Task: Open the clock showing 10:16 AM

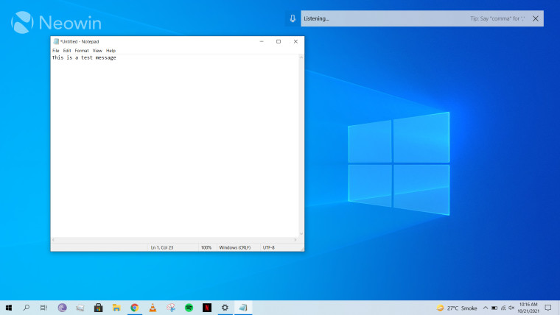Action: (528, 308)
